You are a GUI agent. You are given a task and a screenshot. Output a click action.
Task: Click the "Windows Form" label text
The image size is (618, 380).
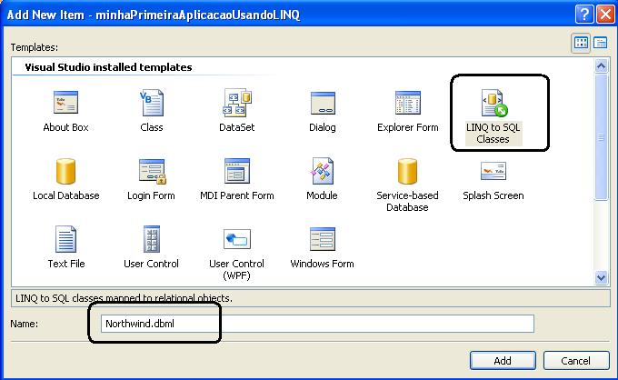tap(322, 264)
